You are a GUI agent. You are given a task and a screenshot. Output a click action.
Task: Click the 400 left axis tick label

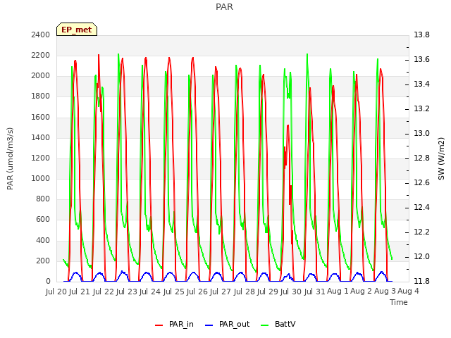(43, 241)
